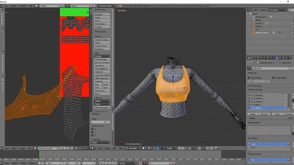Click Extrude Region button
294x165 pixels.
[102, 59]
